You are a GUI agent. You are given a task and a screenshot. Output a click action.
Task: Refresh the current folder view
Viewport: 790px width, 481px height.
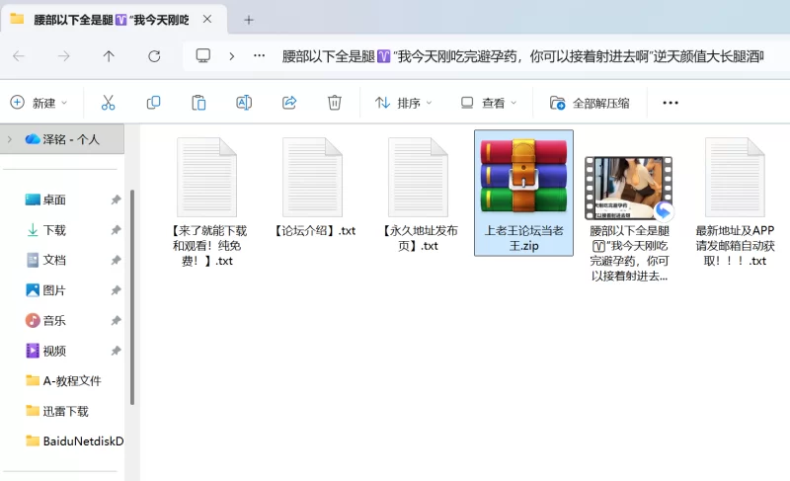pyautogui.click(x=154, y=56)
